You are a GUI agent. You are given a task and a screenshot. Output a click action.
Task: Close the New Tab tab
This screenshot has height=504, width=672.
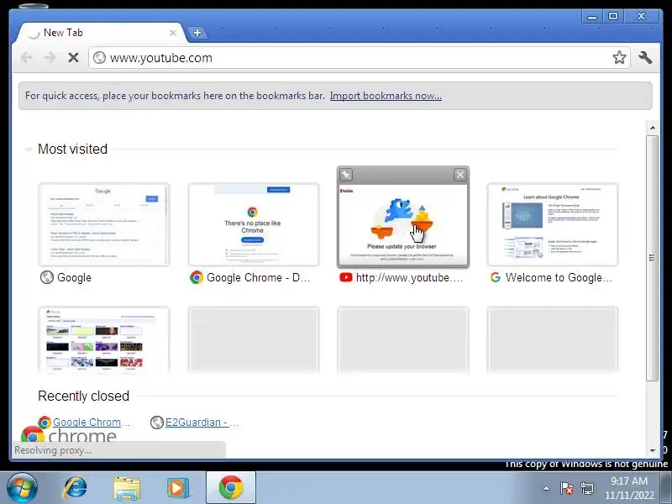(173, 33)
